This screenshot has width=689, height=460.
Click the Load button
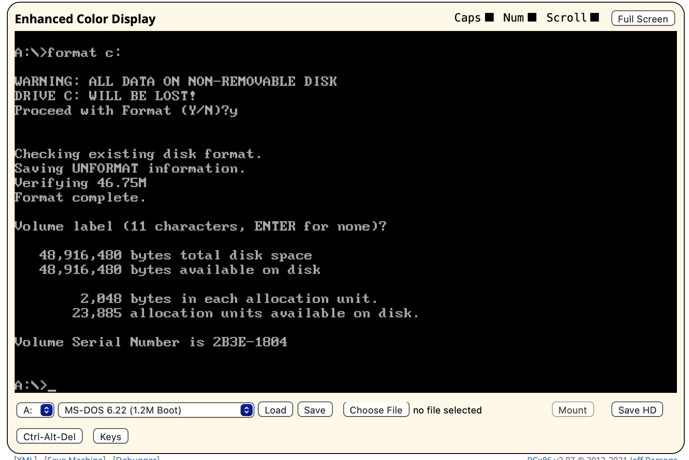click(x=276, y=410)
